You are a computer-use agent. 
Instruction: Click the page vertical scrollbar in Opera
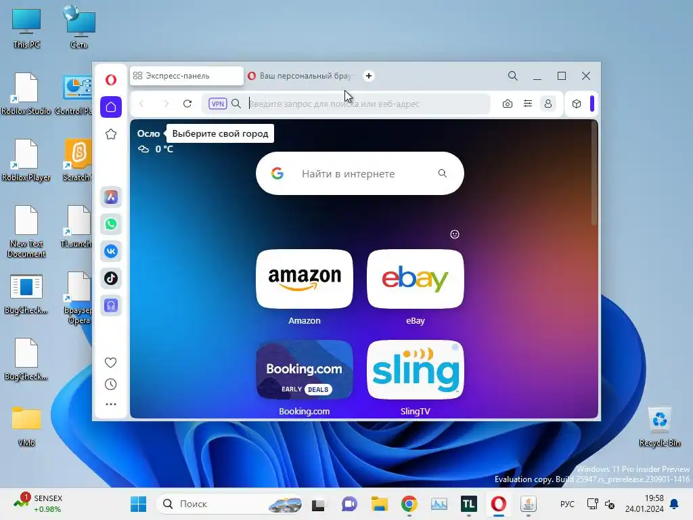[594, 173]
